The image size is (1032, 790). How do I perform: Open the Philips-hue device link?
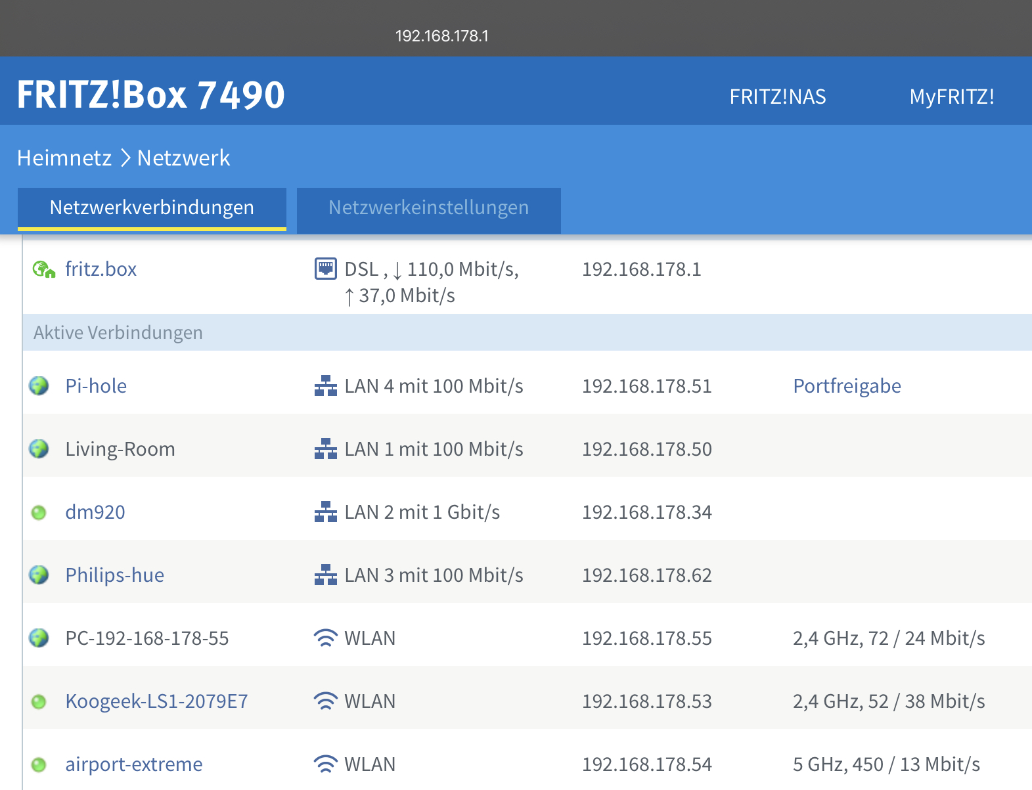click(x=115, y=575)
